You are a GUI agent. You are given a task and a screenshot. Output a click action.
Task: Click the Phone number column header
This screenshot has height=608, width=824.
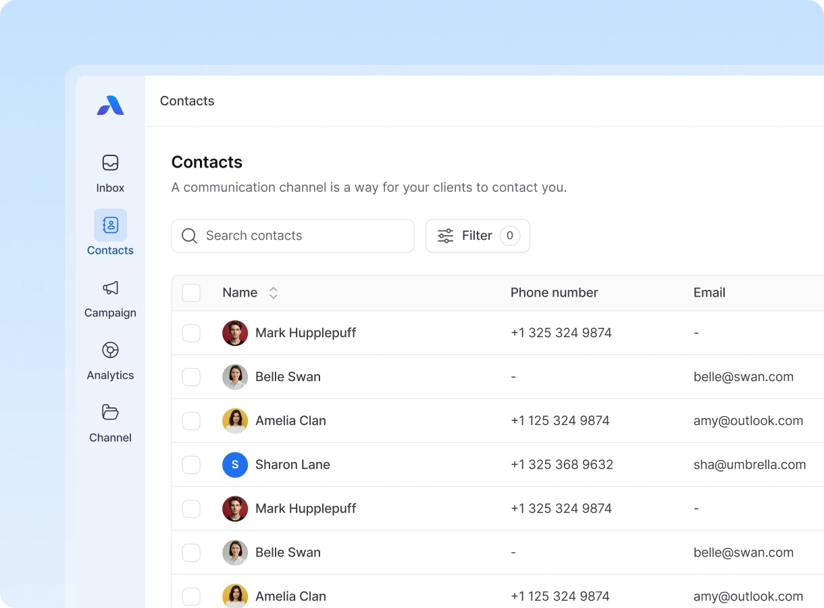[554, 293]
